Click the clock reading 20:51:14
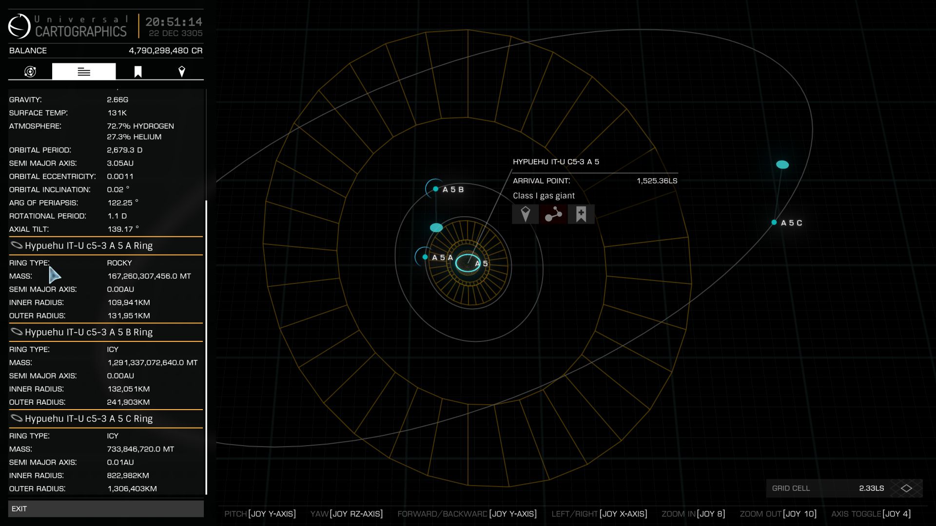936x526 pixels. tap(174, 22)
